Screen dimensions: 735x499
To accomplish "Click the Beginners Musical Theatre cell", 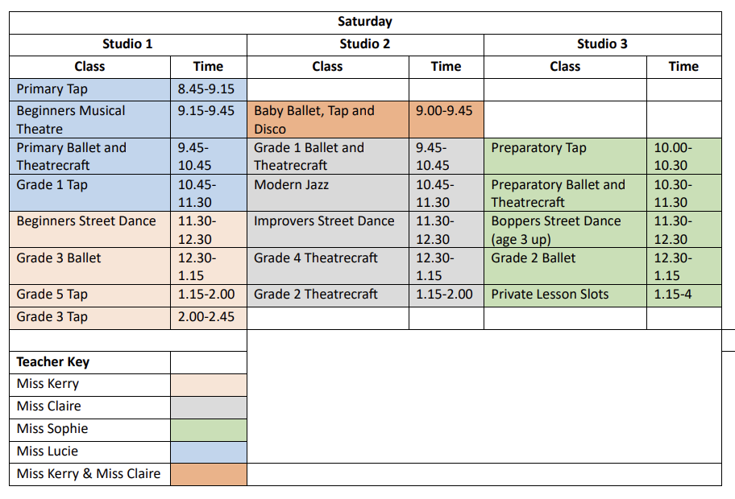I will [89, 119].
